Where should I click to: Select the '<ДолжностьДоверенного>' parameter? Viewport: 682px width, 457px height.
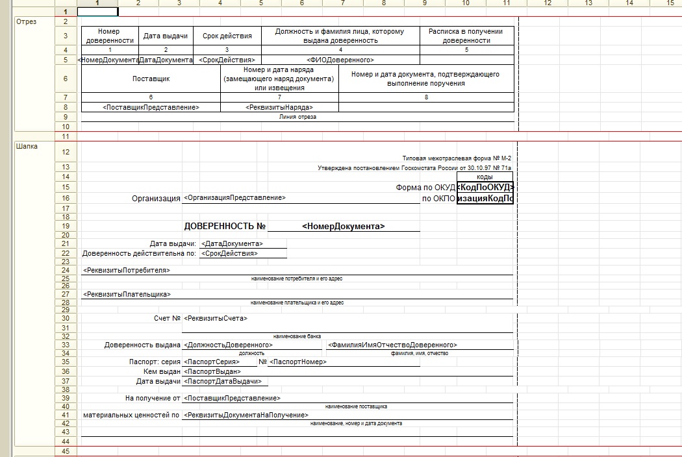click(x=229, y=345)
